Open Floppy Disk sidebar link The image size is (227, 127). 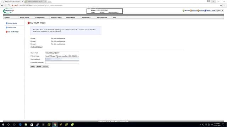[x=12, y=28]
